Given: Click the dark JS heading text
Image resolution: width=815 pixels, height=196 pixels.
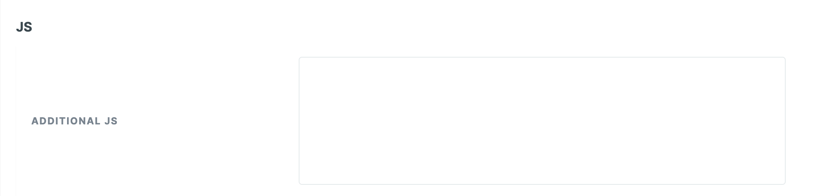Looking at the screenshot, I should 24,27.
